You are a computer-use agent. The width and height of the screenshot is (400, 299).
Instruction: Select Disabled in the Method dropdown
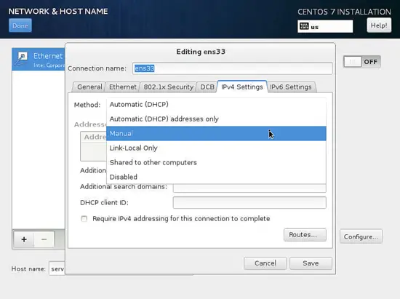[x=216, y=177]
